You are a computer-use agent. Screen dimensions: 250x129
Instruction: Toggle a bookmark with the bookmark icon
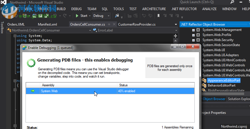(x=159, y=16)
